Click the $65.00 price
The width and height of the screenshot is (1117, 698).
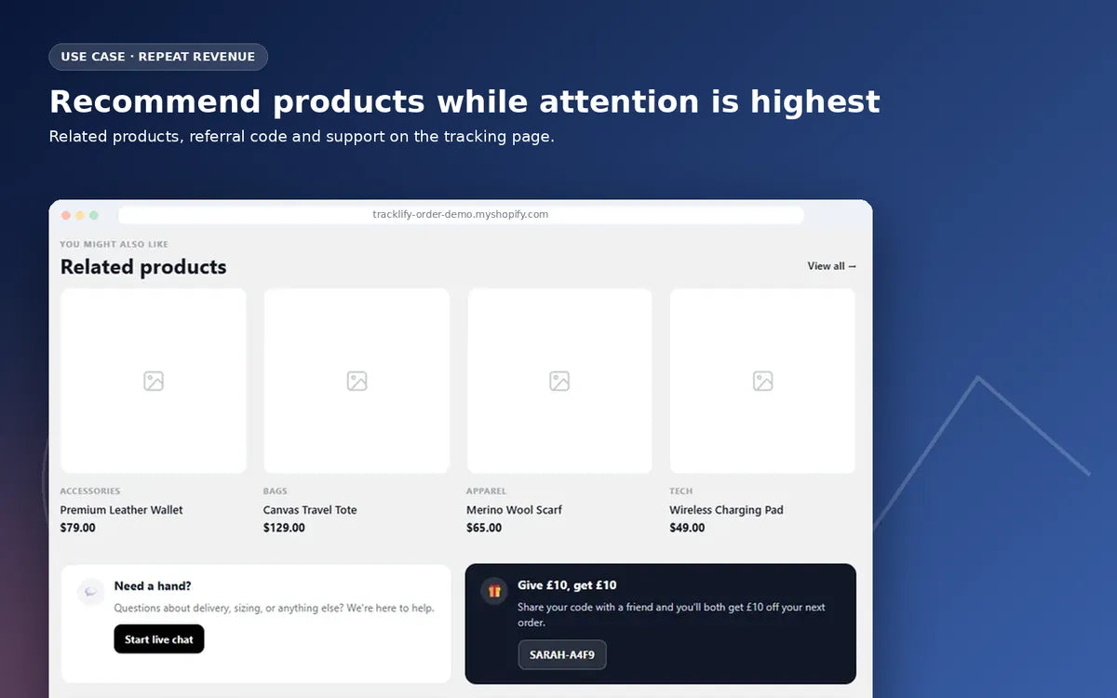tap(484, 528)
